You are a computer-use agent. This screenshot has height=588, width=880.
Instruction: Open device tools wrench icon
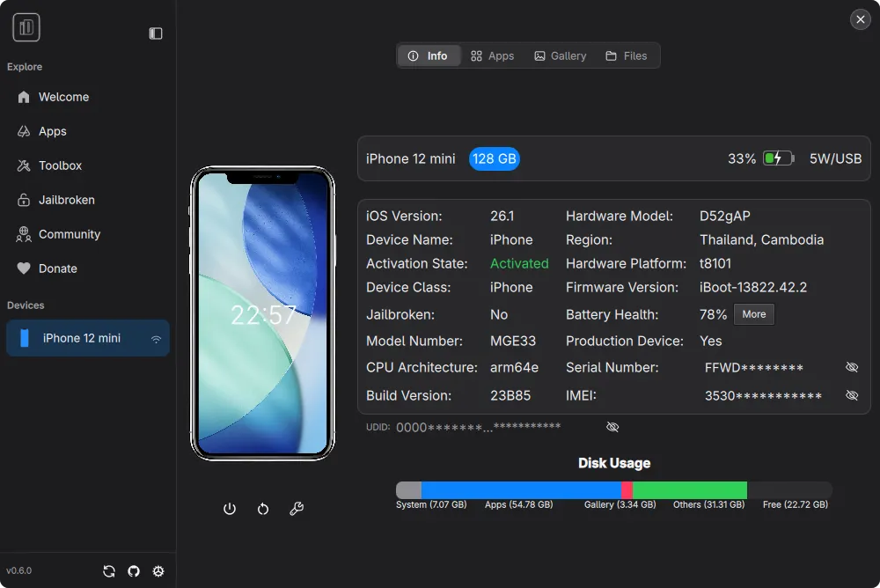click(x=297, y=509)
